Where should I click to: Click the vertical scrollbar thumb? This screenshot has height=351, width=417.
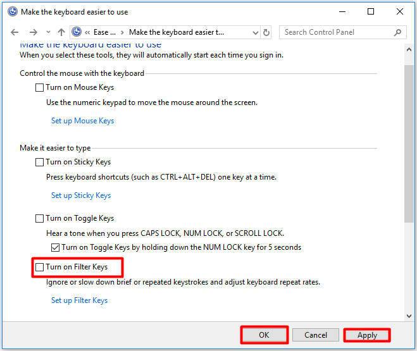(409, 144)
